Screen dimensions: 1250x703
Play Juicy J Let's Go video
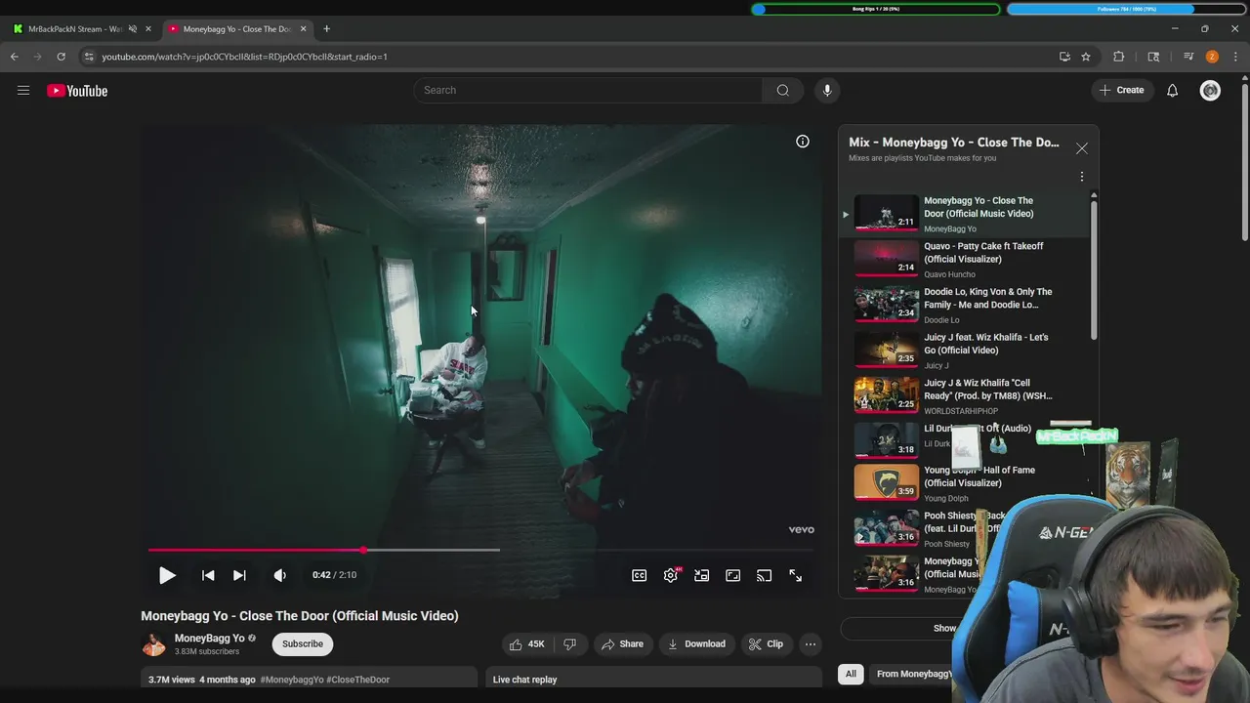tap(962, 351)
